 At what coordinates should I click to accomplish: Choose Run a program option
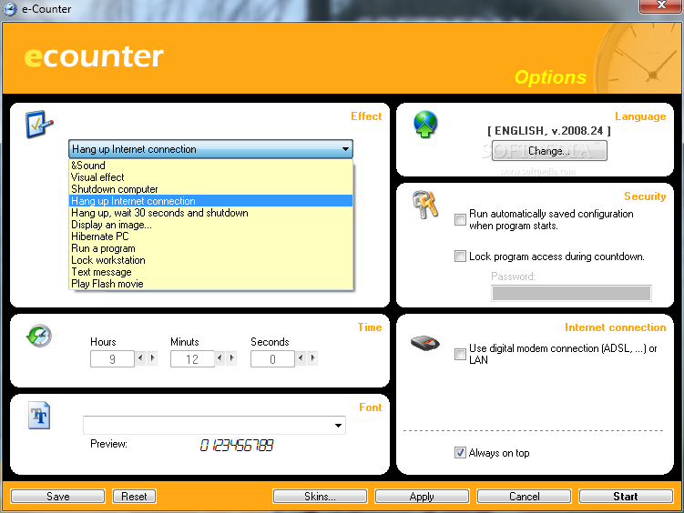pyautogui.click(x=211, y=248)
